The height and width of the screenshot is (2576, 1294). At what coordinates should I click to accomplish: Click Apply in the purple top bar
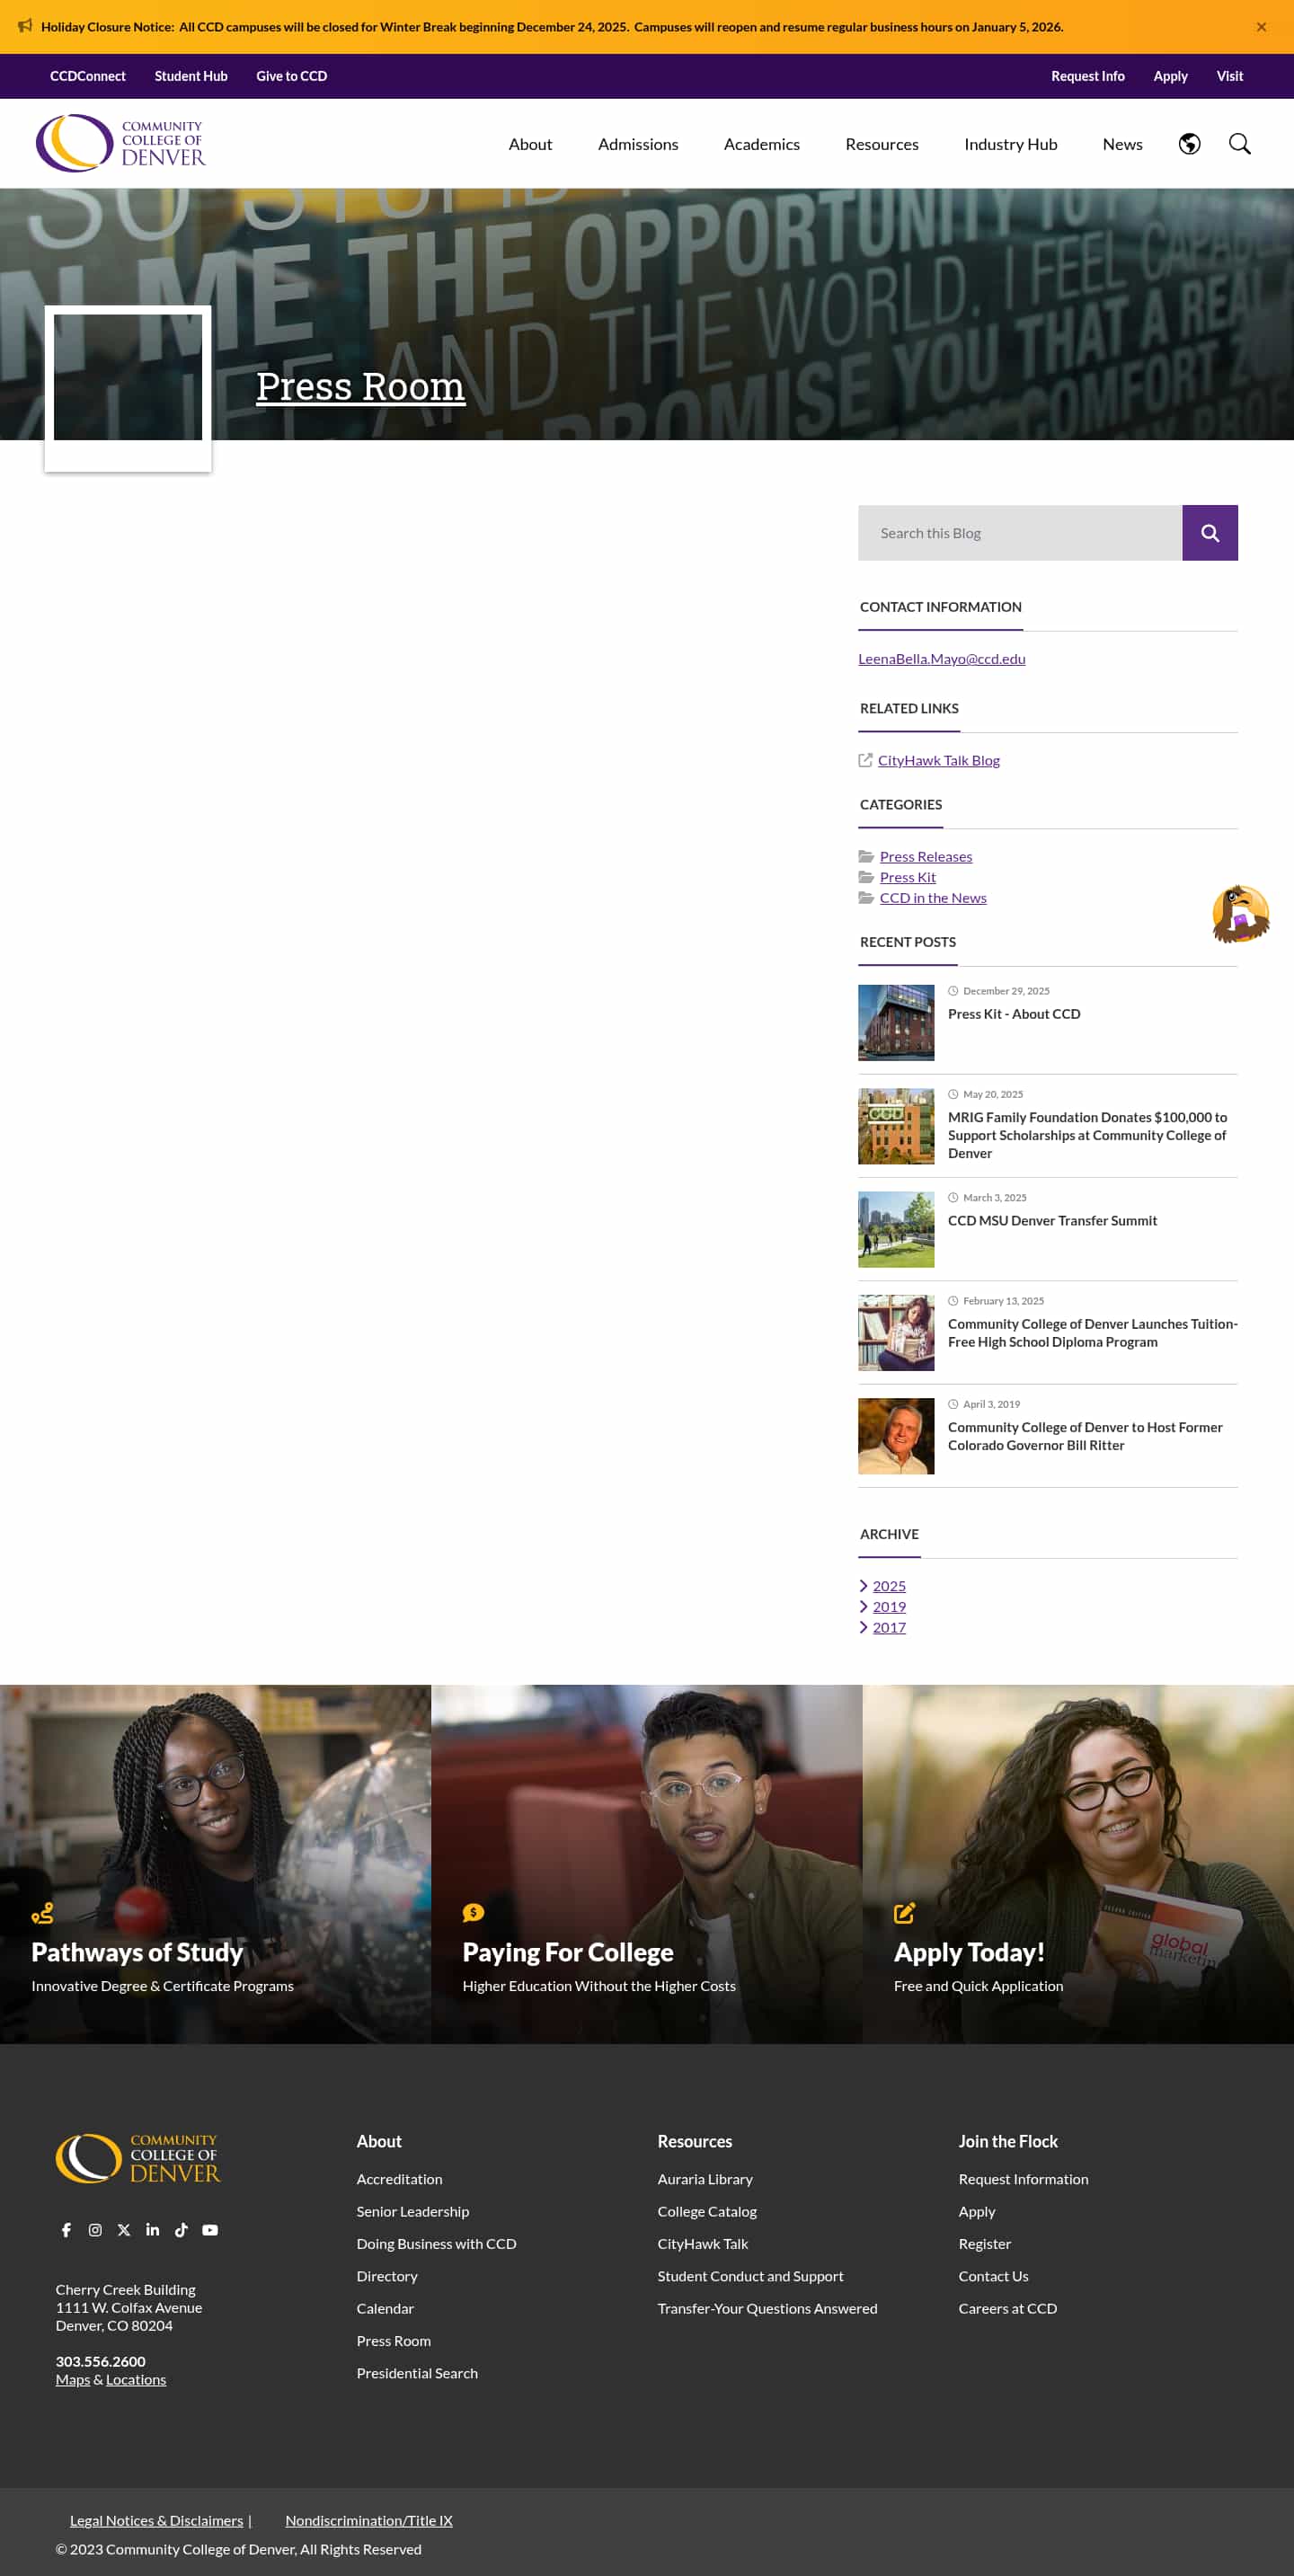click(x=1170, y=76)
